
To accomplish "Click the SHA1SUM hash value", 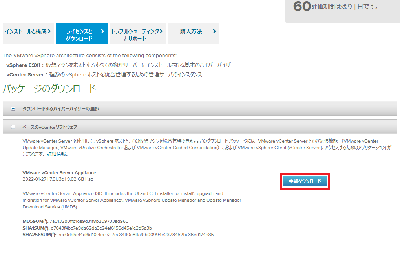I will 101,228.
